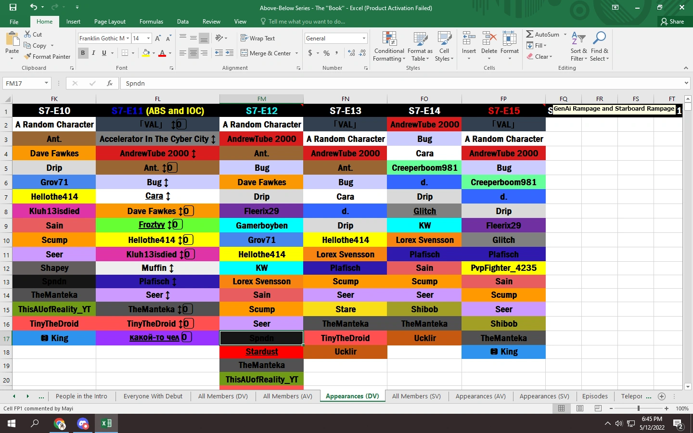Screen dimensions: 693x433
Task: Toggle Align Right
Action: click(x=204, y=53)
